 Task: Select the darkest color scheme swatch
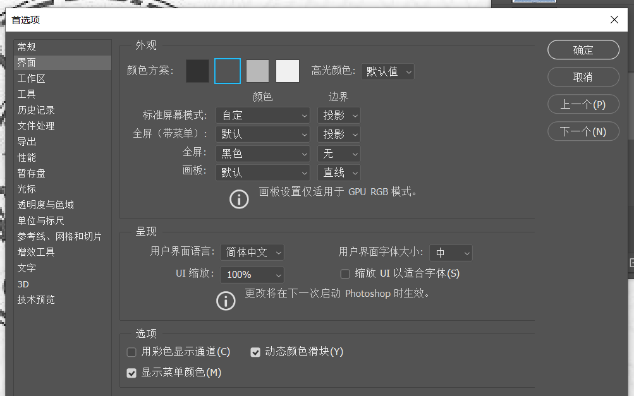click(197, 71)
